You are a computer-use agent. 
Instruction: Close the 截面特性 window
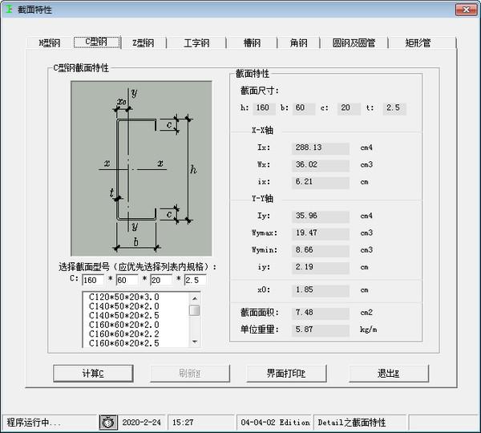coord(467,9)
